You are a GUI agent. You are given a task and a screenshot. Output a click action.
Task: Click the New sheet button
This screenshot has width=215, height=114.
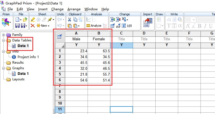click(43, 26)
